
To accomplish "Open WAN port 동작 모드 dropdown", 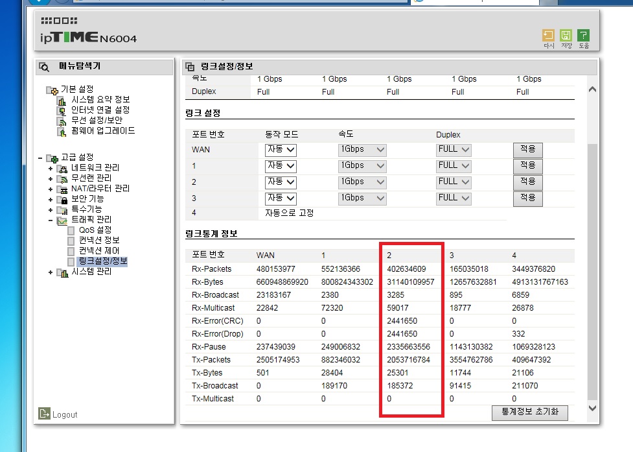I will tap(281, 150).
